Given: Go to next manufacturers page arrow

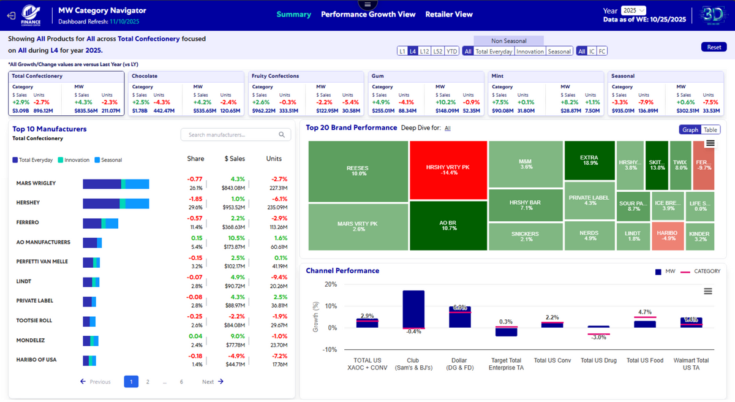Looking at the screenshot, I should pyautogui.click(x=221, y=382).
